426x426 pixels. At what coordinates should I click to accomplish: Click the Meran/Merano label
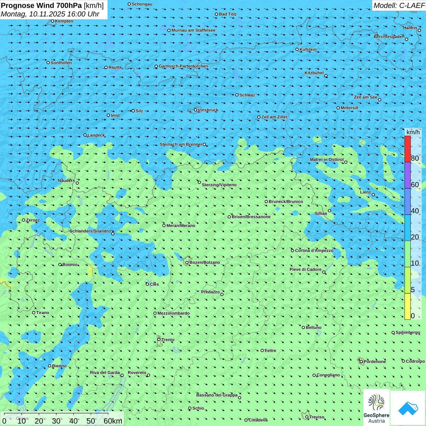coord(181,225)
